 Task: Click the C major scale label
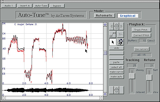click(19, 24)
